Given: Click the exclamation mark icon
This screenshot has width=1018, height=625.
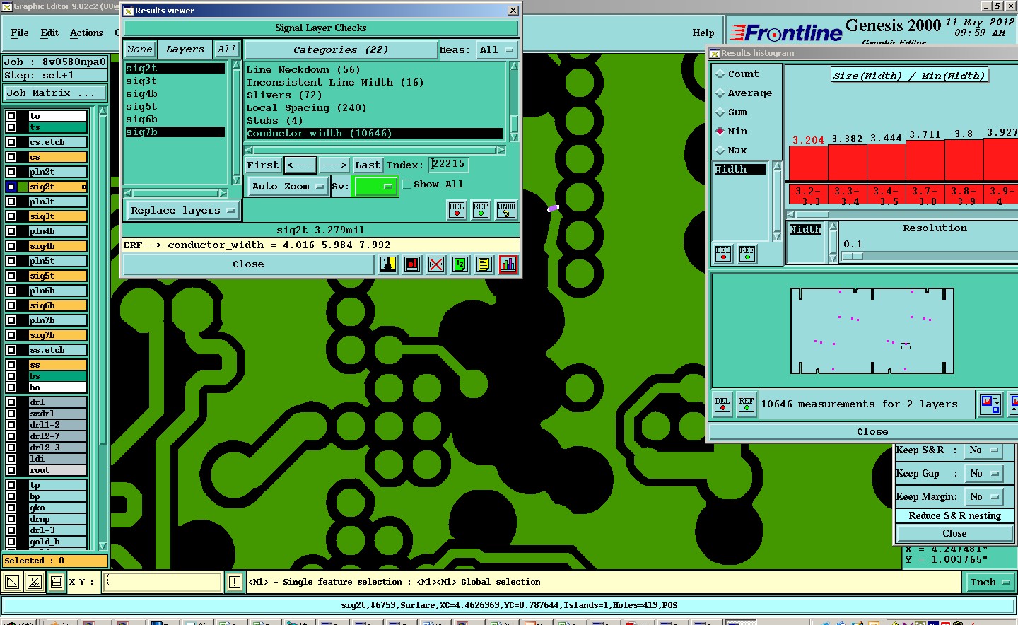Looking at the screenshot, I should pyautogui.click(x=235, y=583).
